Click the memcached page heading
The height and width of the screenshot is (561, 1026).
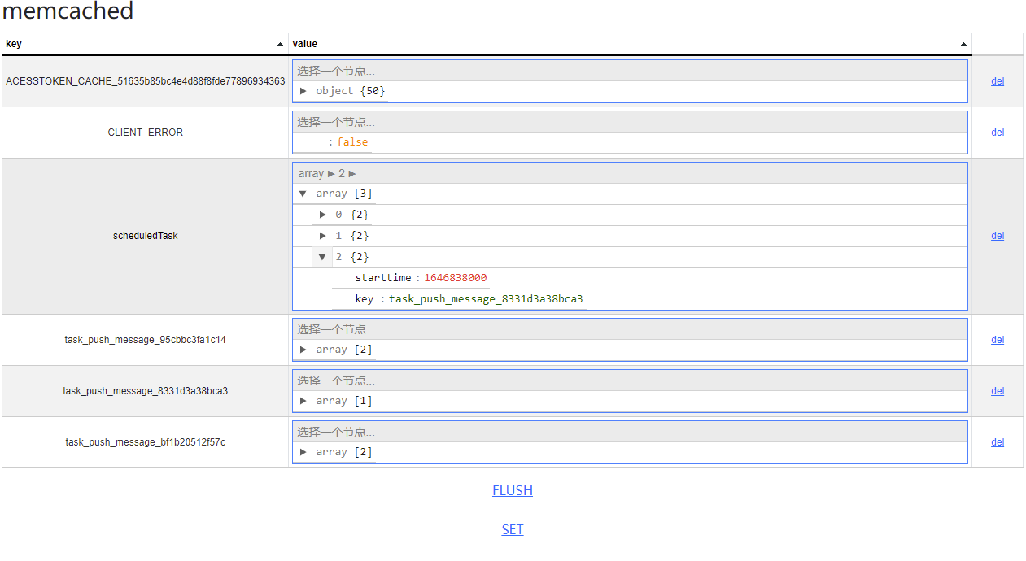point(68,11)
